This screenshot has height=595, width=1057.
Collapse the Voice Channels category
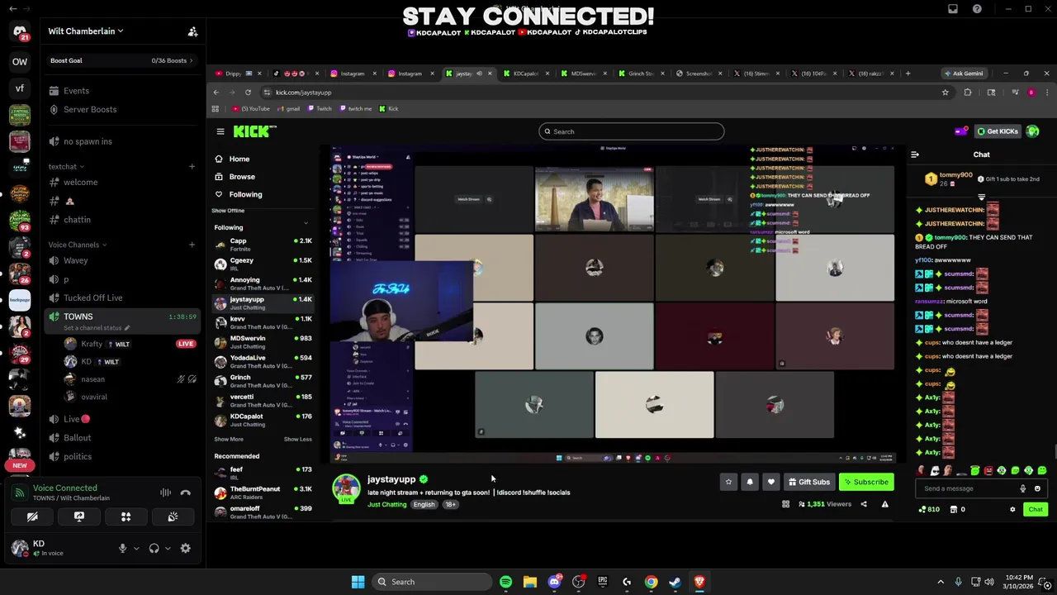point(77,245)
